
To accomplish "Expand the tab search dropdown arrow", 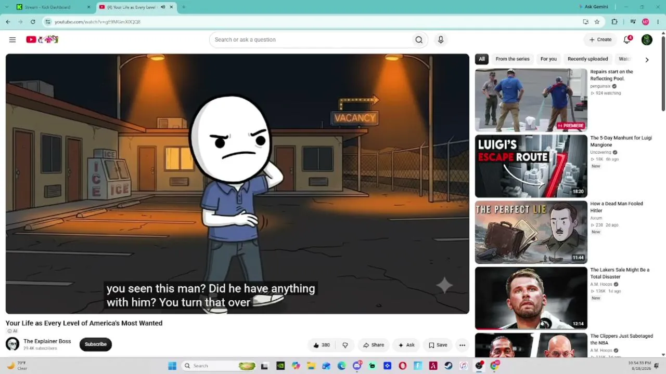I will pyautogui.click(x=8, y=7).
